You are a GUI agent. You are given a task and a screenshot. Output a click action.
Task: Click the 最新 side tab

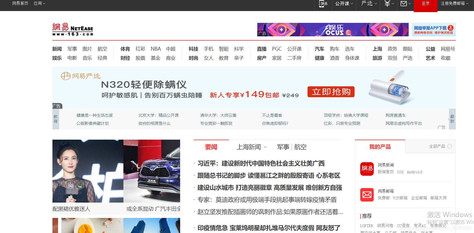point(452,119)
